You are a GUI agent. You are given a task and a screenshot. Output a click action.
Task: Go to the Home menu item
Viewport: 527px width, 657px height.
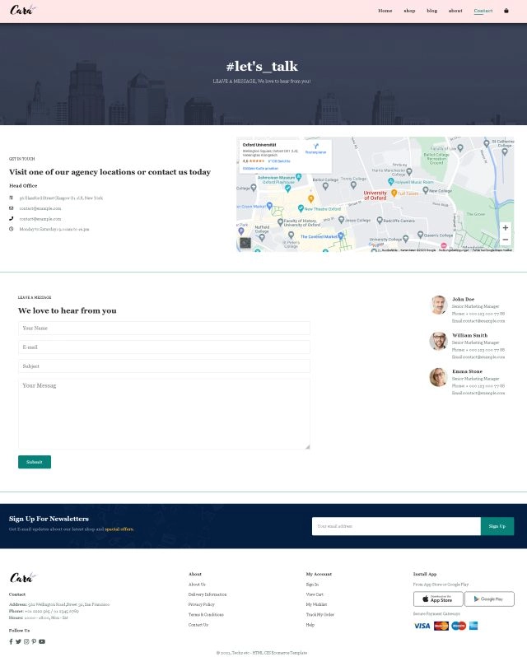(385, 11)
